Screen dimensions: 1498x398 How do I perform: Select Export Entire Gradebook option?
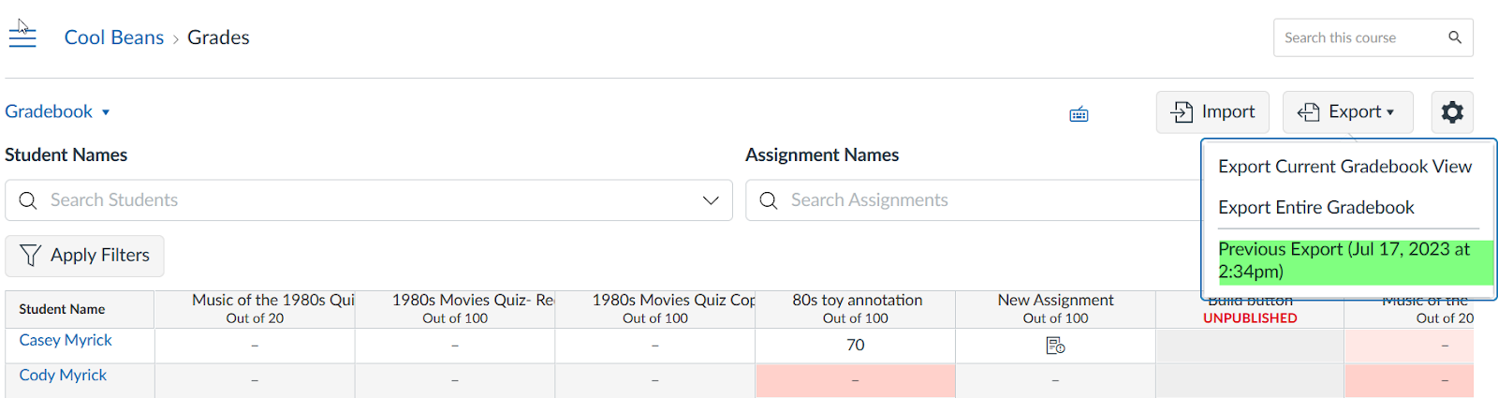point(1315,208)
